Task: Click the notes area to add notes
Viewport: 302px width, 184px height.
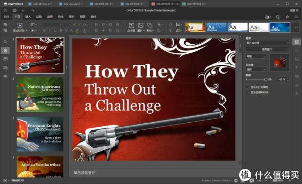Action: 155,172
